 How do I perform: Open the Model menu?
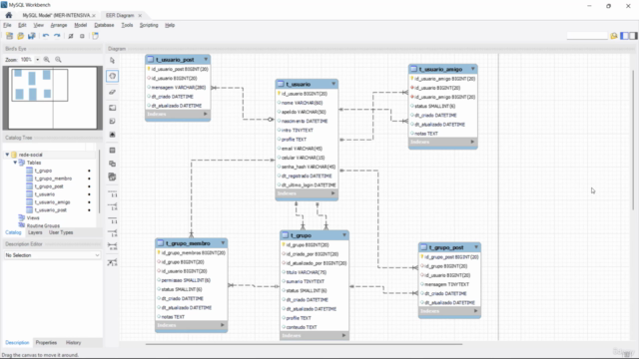point(80,25)
